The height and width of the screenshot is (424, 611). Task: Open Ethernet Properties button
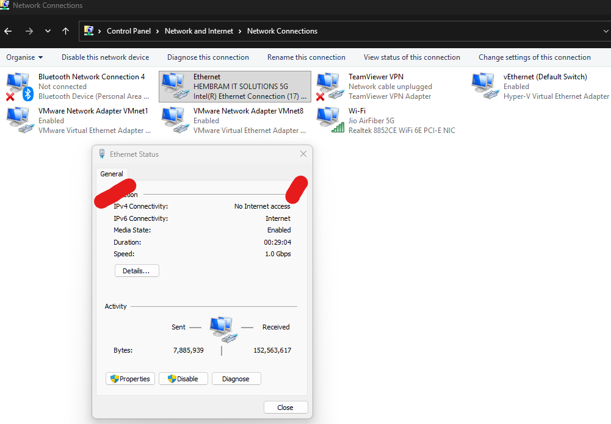click(x=130, y=379)
